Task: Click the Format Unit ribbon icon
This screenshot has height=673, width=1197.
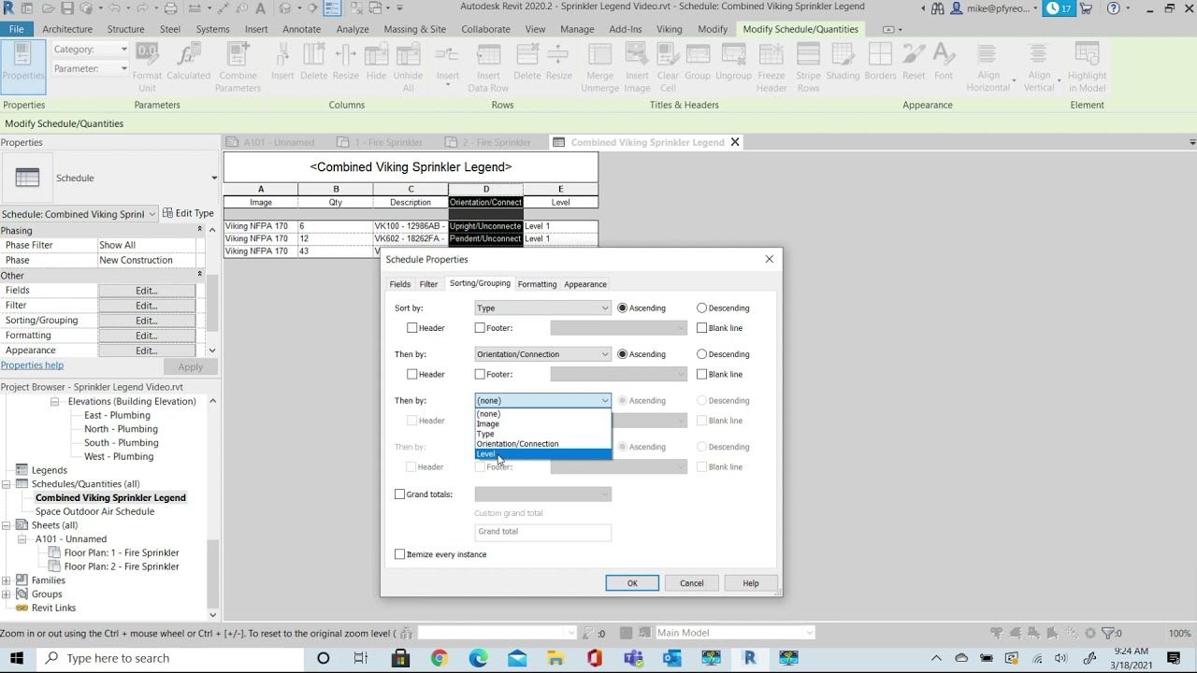Action: tap(147, 55)
